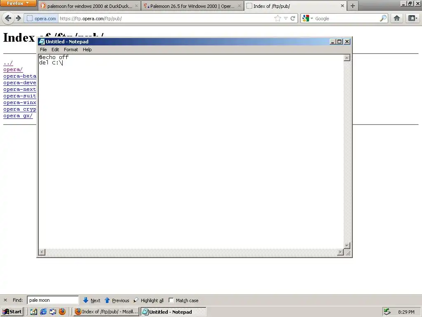Image resolution: width=422 pixels, height=317 pixels.
Task: Close the Index of /ftp/pub/ tab
Action: coord(342,6)
